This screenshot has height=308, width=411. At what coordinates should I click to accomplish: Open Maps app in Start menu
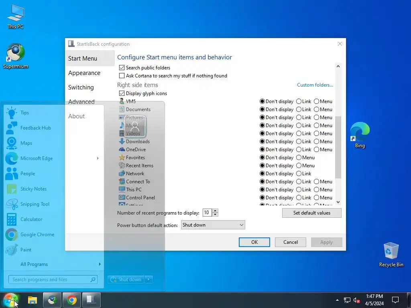click(53, 143)
